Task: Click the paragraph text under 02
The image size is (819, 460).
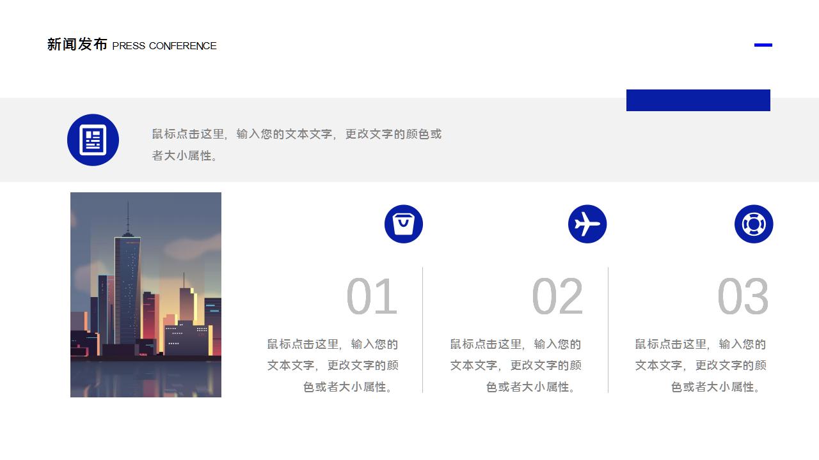Action: point(516,365)
